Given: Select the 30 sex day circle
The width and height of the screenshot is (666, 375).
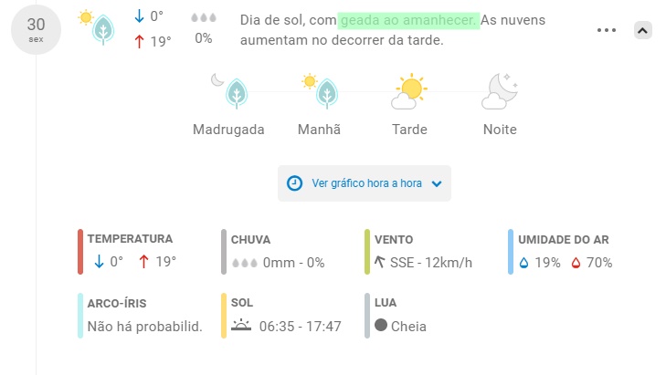Looking at the screenshot, I should [37, 30].
